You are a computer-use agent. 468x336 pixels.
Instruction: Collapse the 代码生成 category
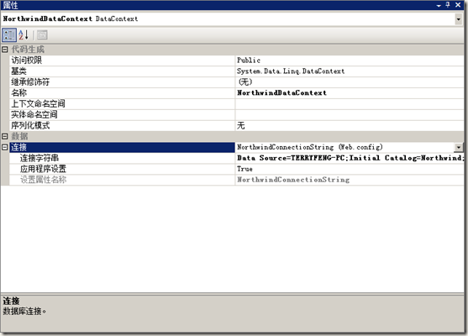[5, 50]
